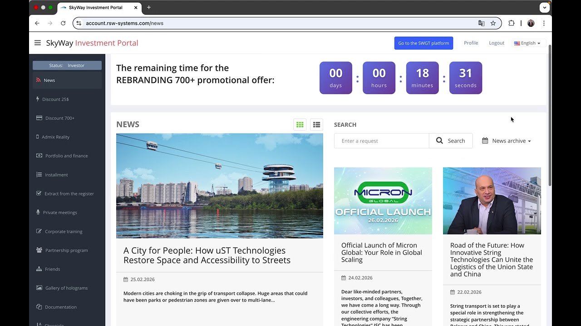Image resolution: width=581 pixels, height=326 pixels.
Task: Focus the Enter a request search field
Action: 381,141
